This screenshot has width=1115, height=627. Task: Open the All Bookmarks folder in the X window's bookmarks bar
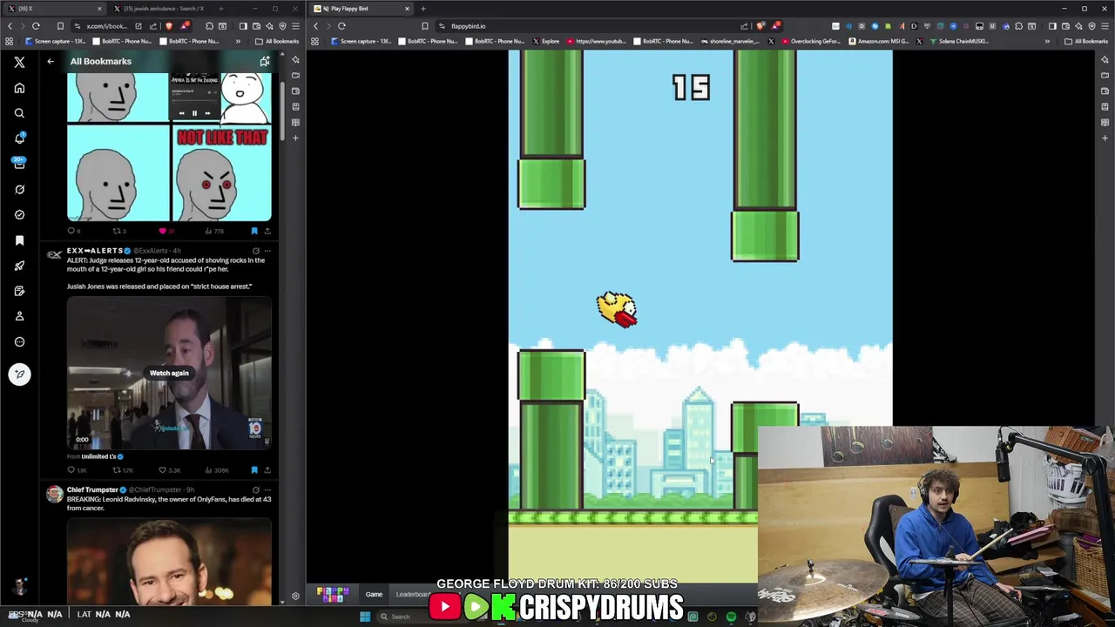pyautogui.click(x=276, y=41)
